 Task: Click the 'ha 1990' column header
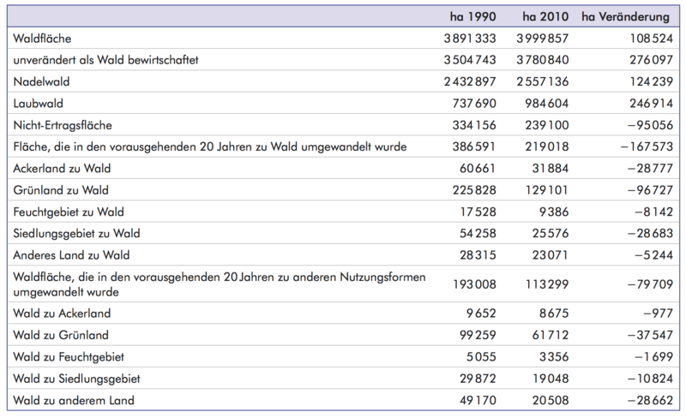pyautogui.click(x=474, y=17)
